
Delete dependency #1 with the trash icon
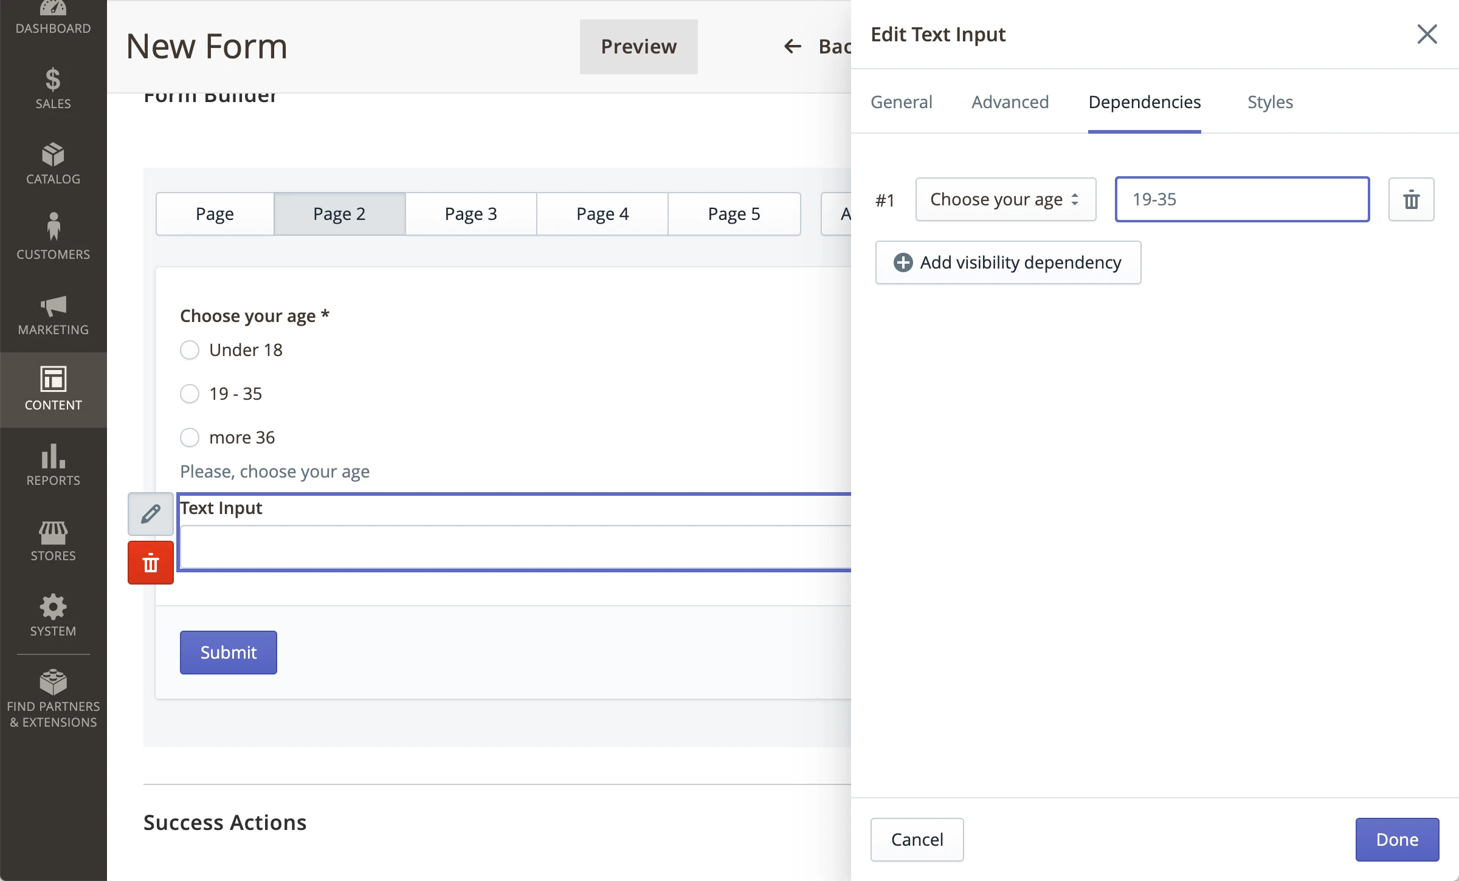[x=1411, y=199]
